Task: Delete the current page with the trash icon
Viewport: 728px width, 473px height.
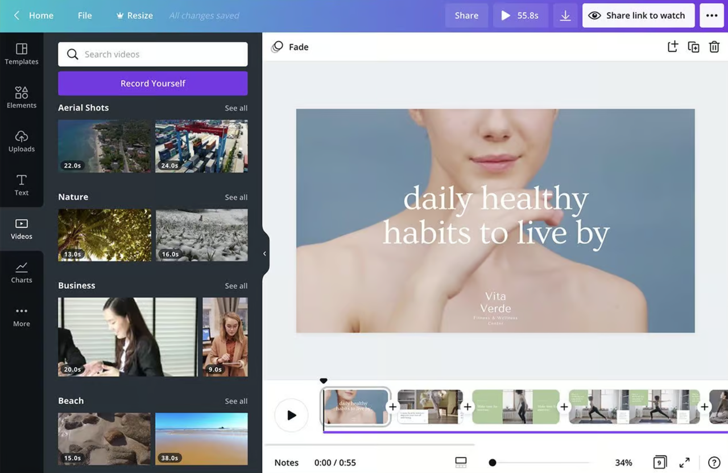Action: [x=714, y=47]
